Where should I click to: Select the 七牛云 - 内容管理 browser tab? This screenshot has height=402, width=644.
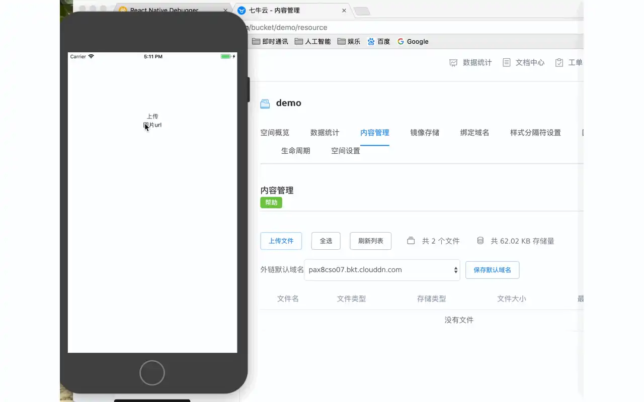274,11
